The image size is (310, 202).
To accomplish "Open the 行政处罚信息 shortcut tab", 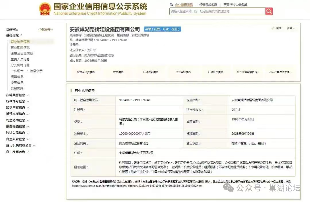I will click(216, 72).
